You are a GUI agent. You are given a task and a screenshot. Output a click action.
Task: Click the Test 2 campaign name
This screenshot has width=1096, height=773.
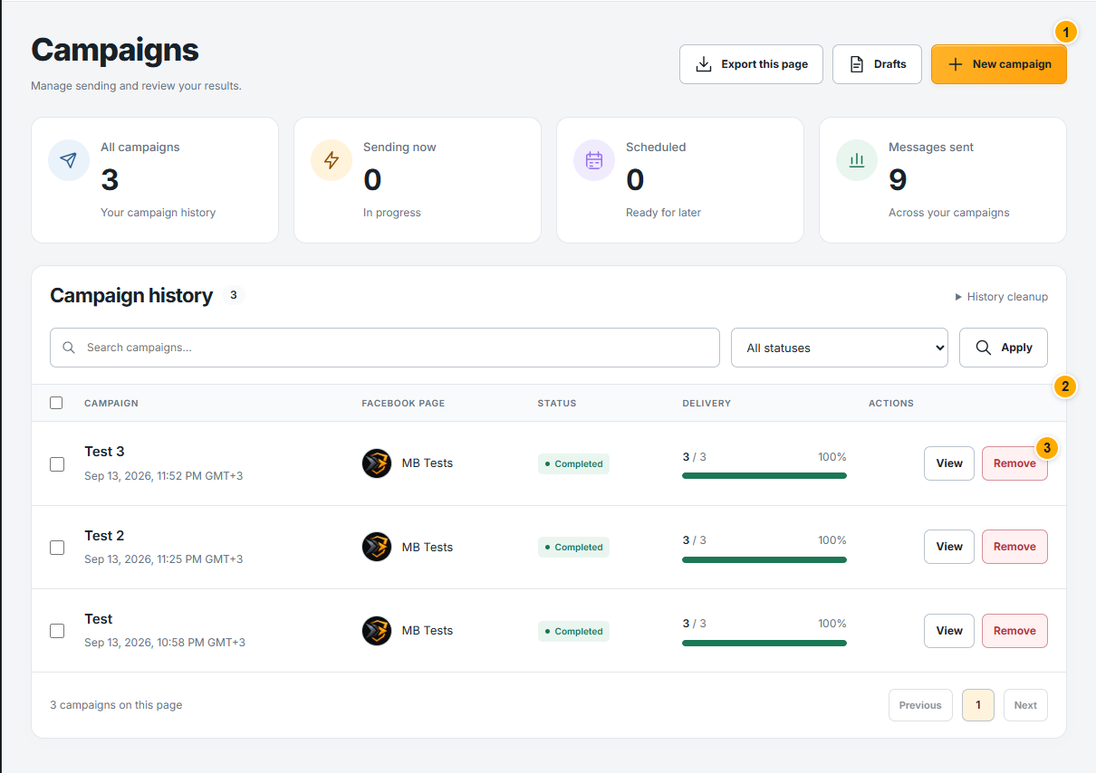point(104,535)
